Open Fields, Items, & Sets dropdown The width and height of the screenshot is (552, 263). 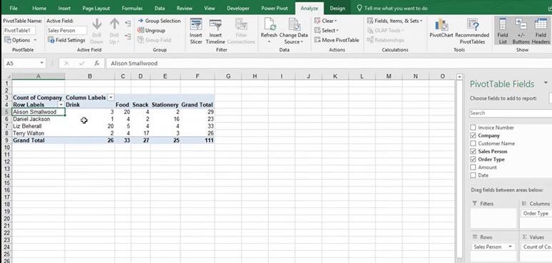pos(394,21)
